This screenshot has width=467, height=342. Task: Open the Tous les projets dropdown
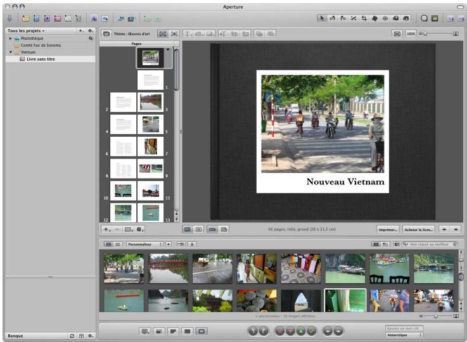pyautogui.click(x=26, y=30)
